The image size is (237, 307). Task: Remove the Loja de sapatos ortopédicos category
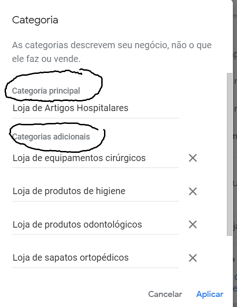coord(193,258)
